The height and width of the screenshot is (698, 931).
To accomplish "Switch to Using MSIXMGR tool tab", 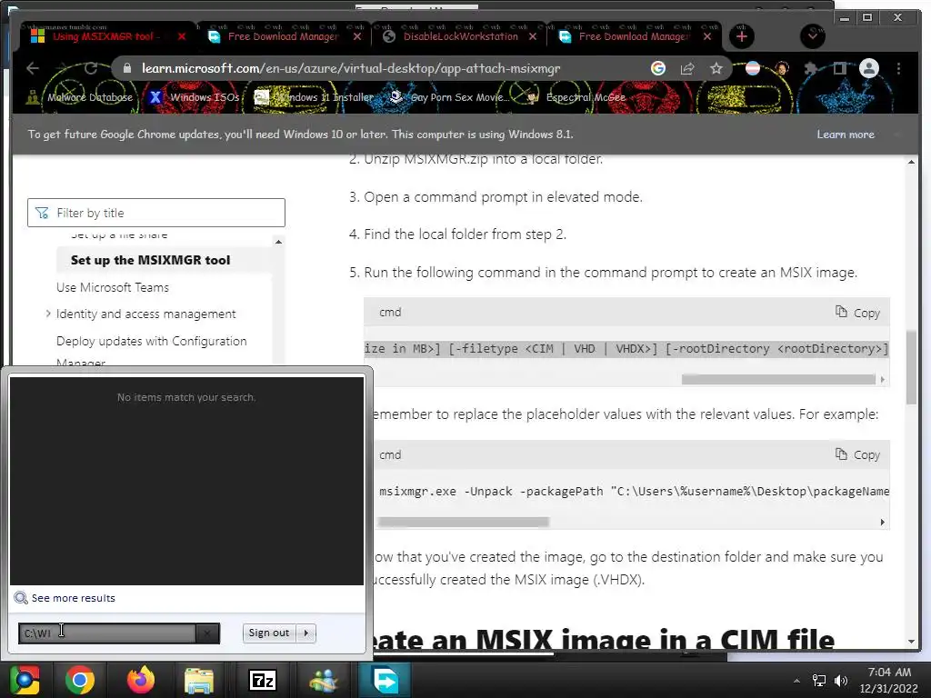I will click(x=107, y=36).
